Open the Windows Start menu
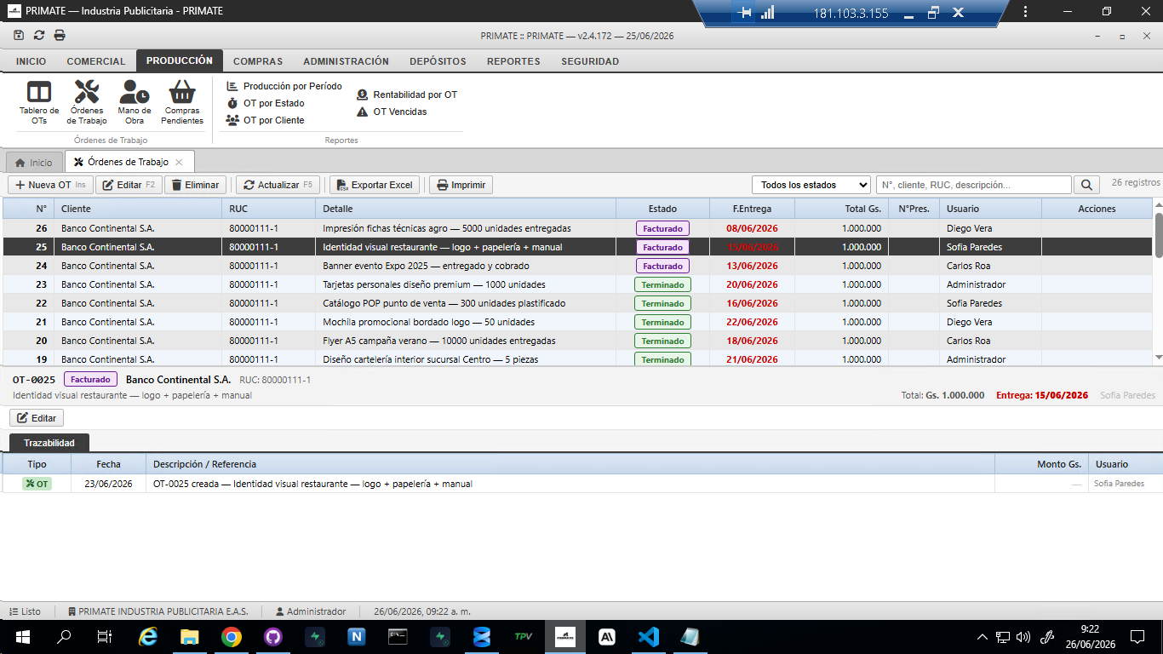Image resolution: width=1163 pixels, height=654 pixels. point(22,636)
